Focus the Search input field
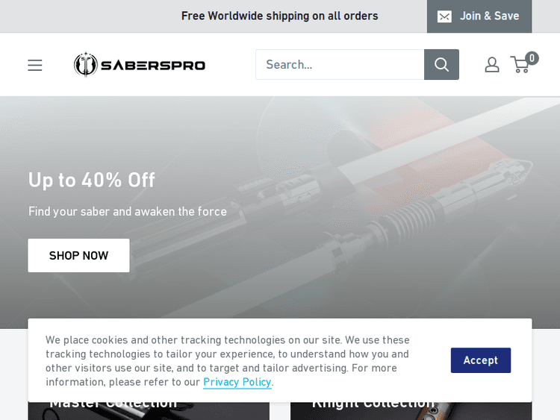The width and height of the screenshot is (560, 420). click(340, 65)
